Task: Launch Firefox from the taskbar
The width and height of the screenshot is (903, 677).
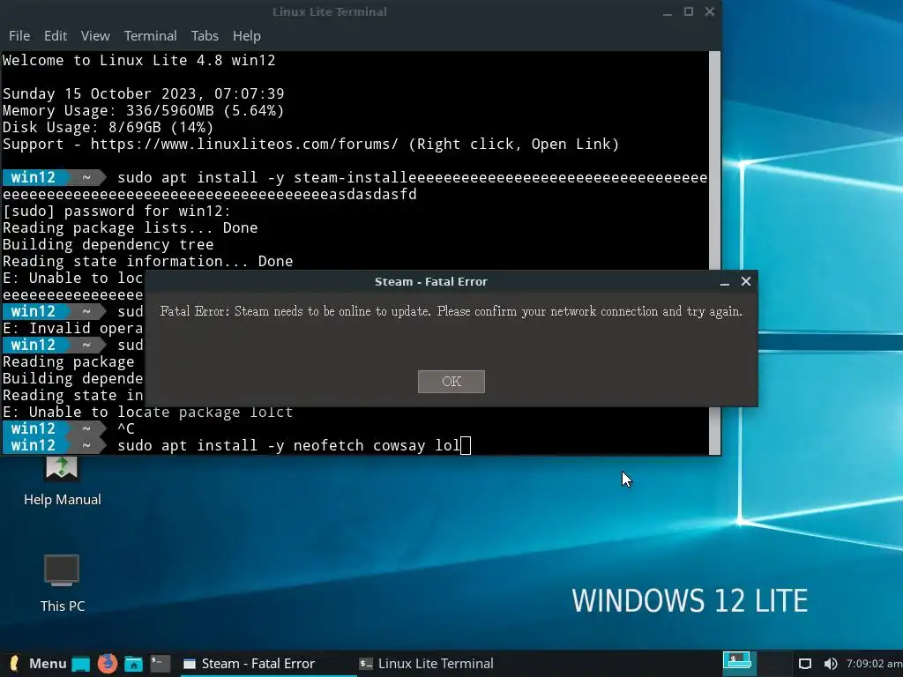Action: coord(107,664)
